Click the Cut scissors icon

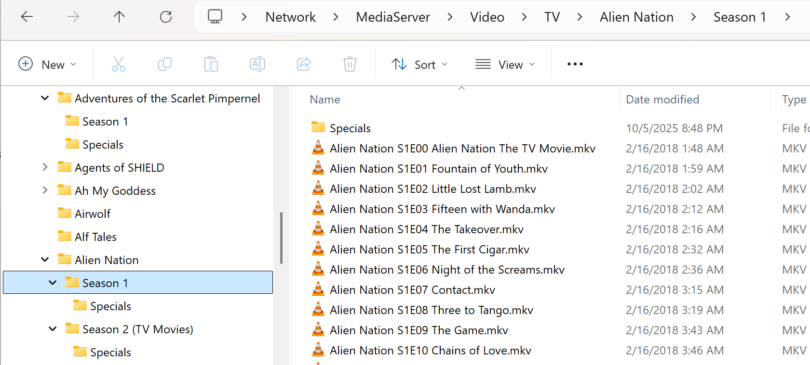(118, 64)
